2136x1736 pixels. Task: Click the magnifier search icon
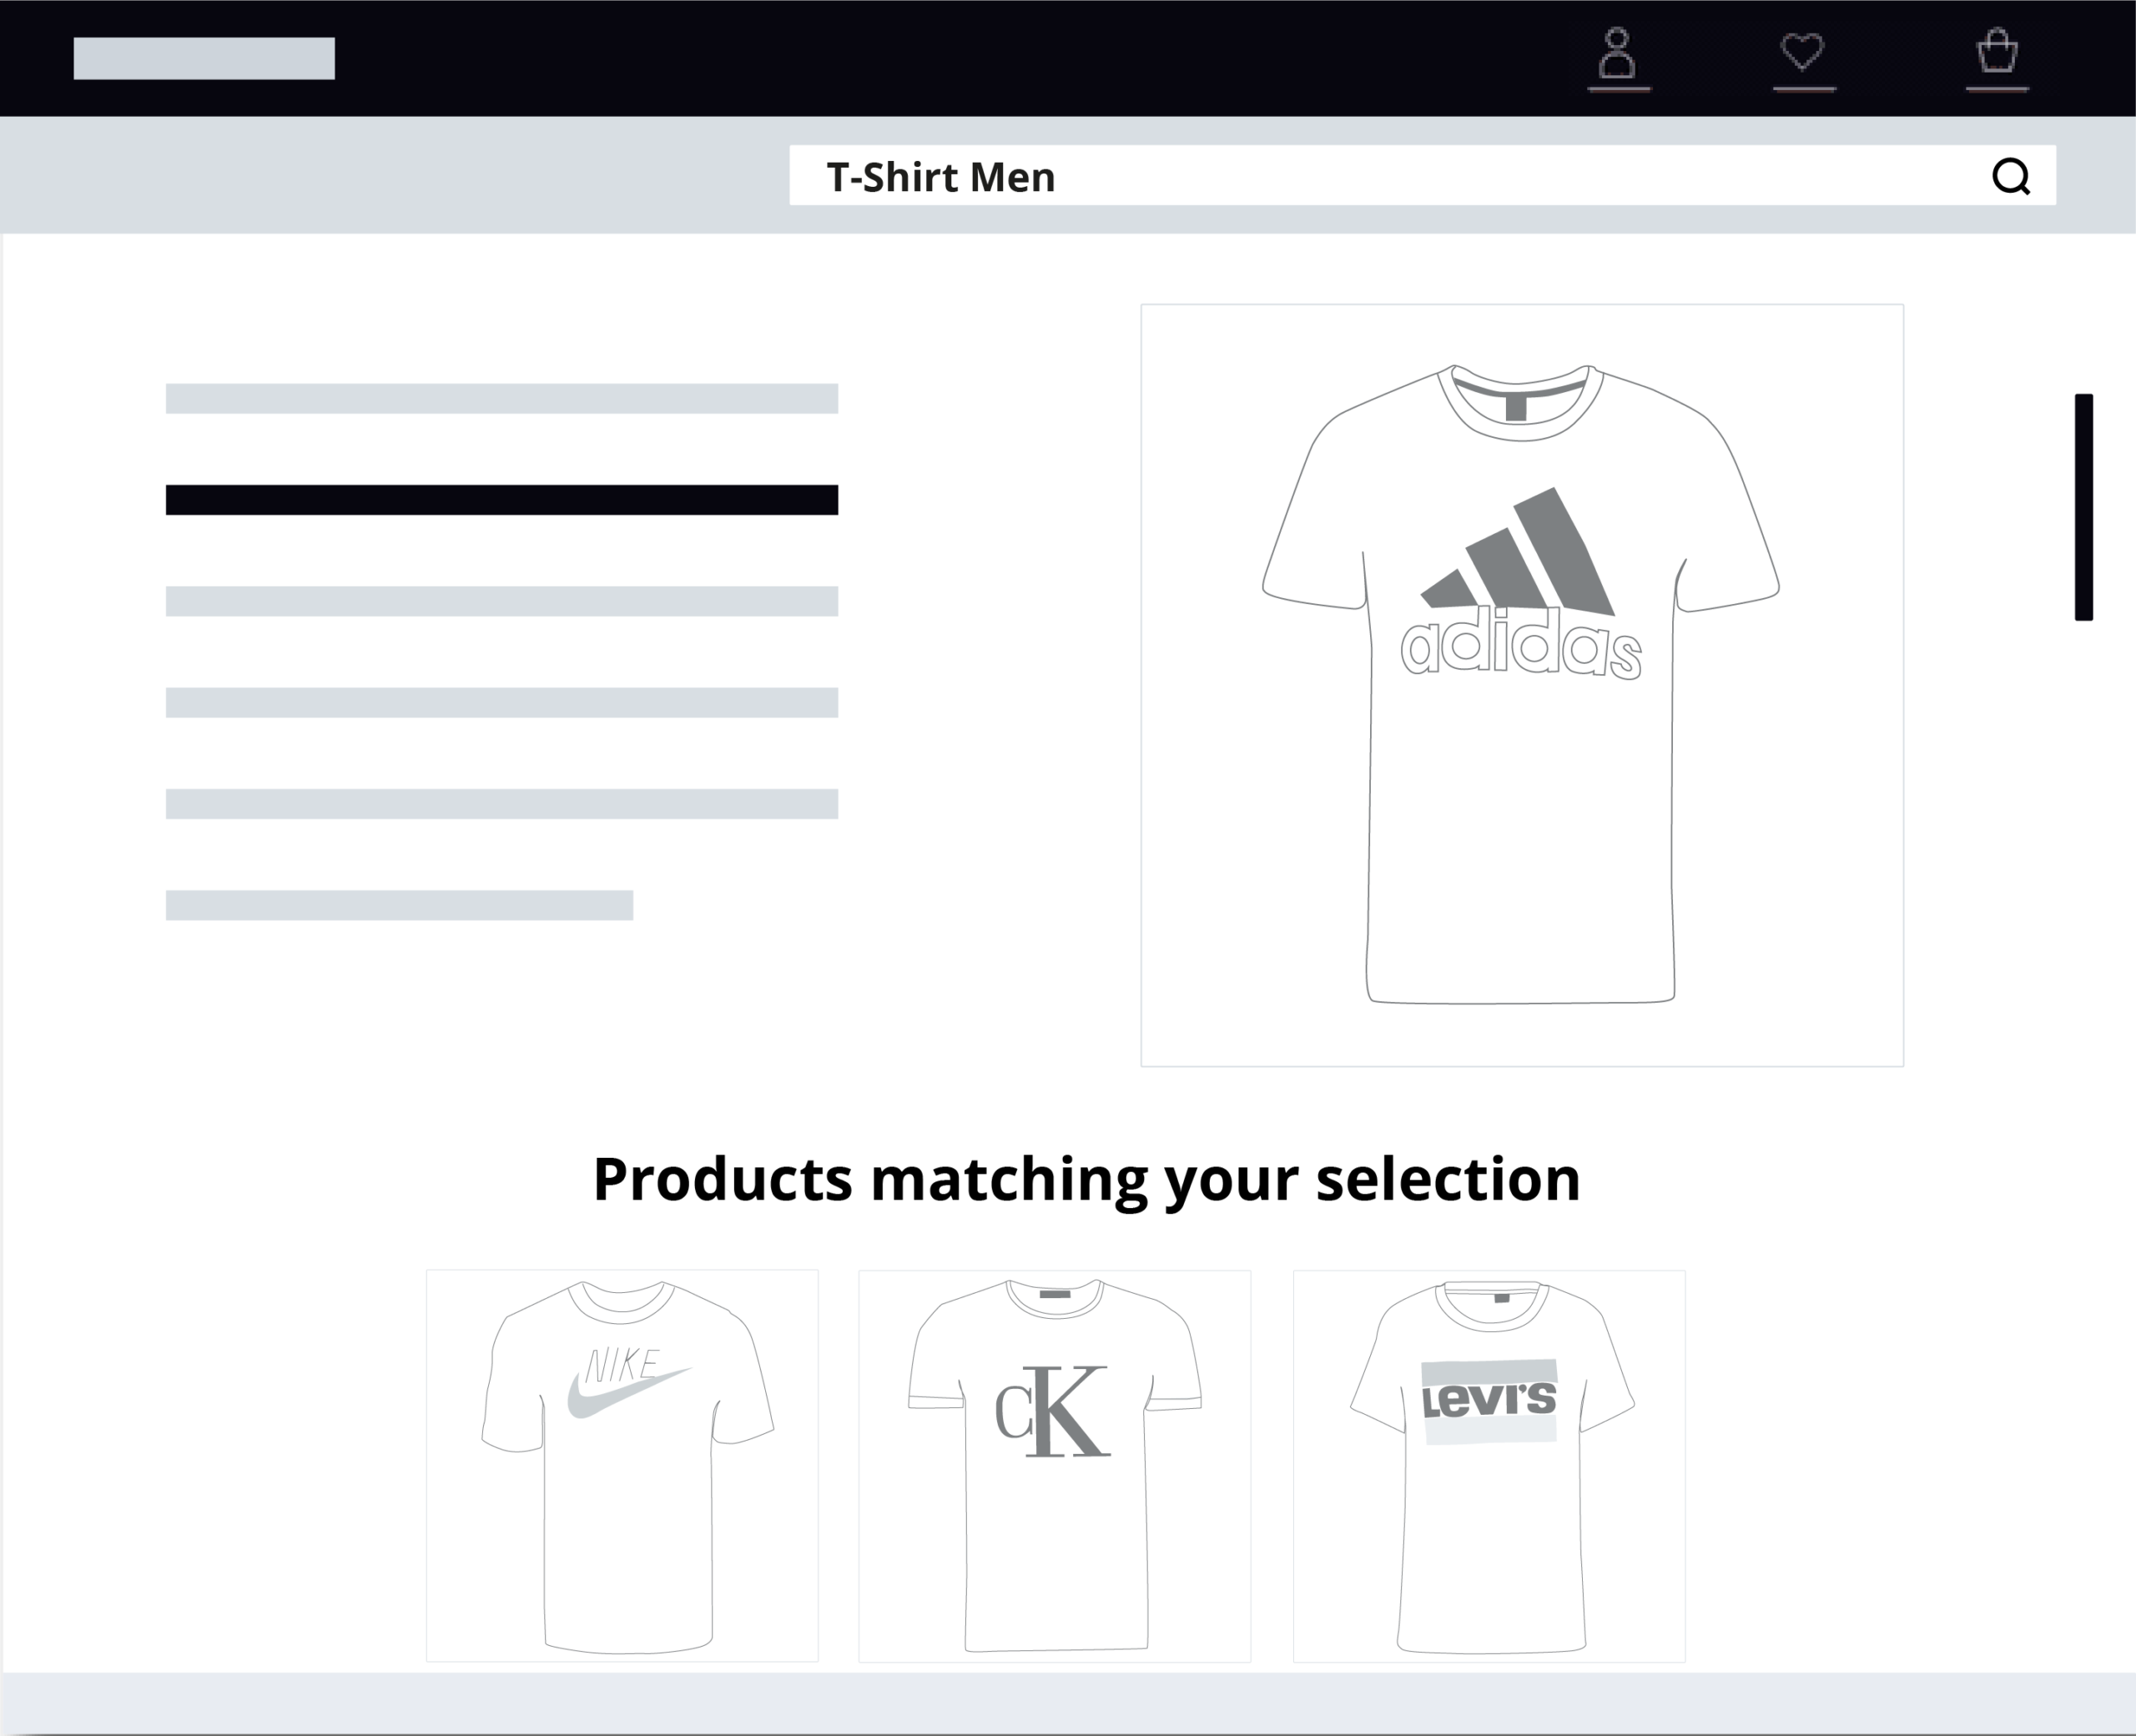click(2010, 176)
